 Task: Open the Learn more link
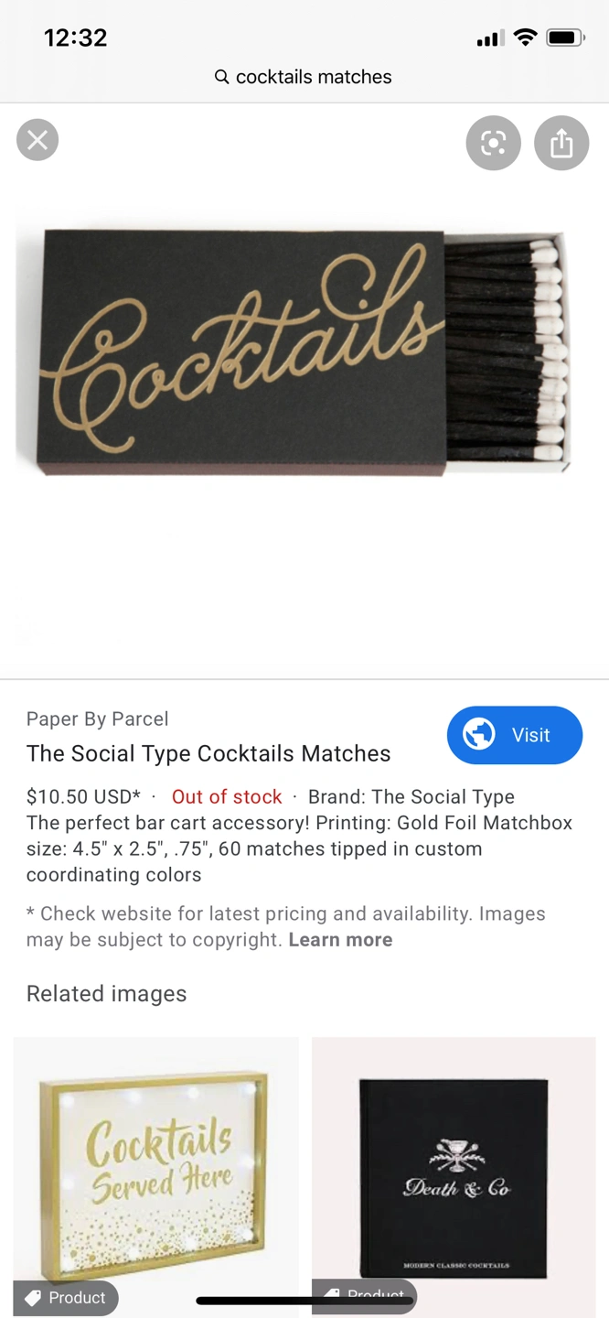click(x=340, y=939)
